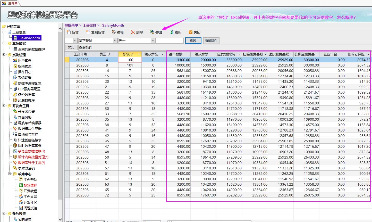Open 数据库连接配置 tree item
The width and height of the screenshot is (372, 222).
[30, 83]
